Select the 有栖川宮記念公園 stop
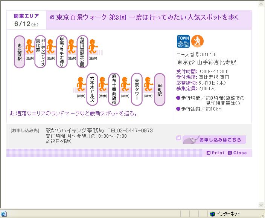The height and width of the screenshot is (218, 265). (x=82, y=52)
